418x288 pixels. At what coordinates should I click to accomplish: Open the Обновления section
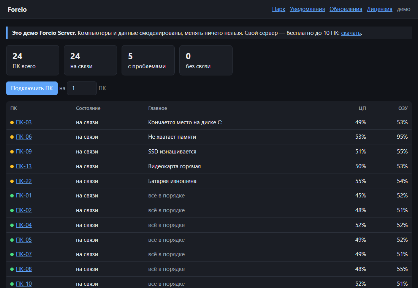[x=346, y=9]
